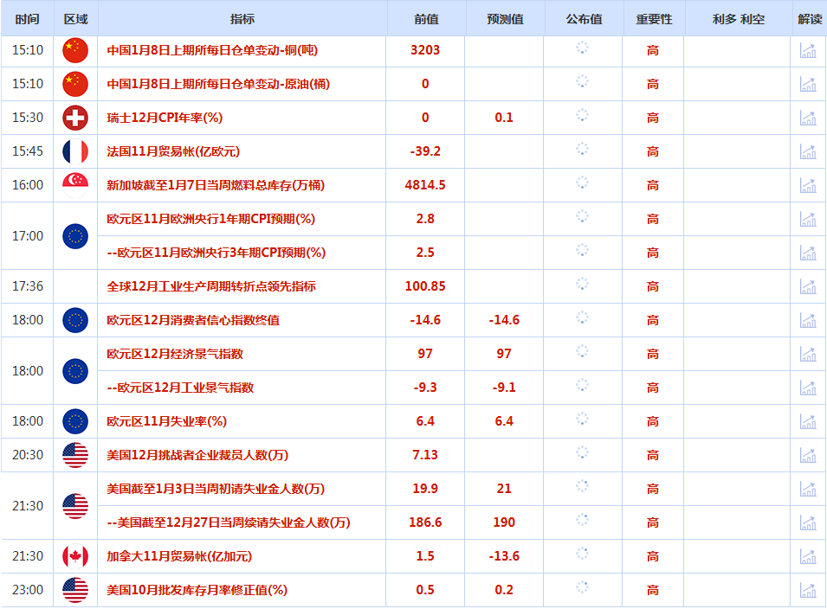Open 欧元区12月消费者信心指数终值 indicator

click(193, 320)
